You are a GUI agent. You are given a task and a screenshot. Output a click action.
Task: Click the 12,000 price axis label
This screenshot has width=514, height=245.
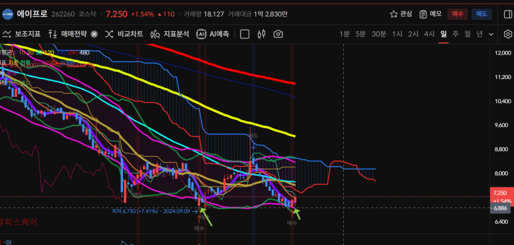coord(502,53)
